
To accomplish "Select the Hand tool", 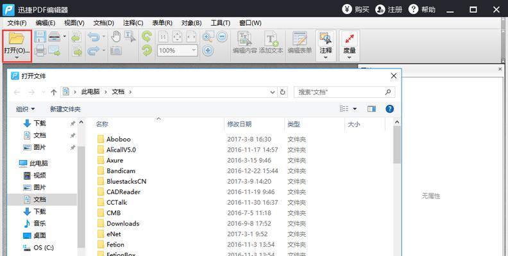I will pyautogui.click(x=115, y=36).
